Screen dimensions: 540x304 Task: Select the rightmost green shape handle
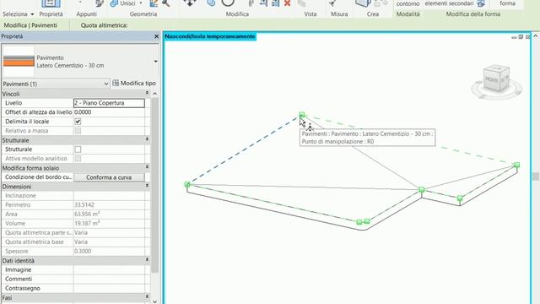(x=517, y=166)
